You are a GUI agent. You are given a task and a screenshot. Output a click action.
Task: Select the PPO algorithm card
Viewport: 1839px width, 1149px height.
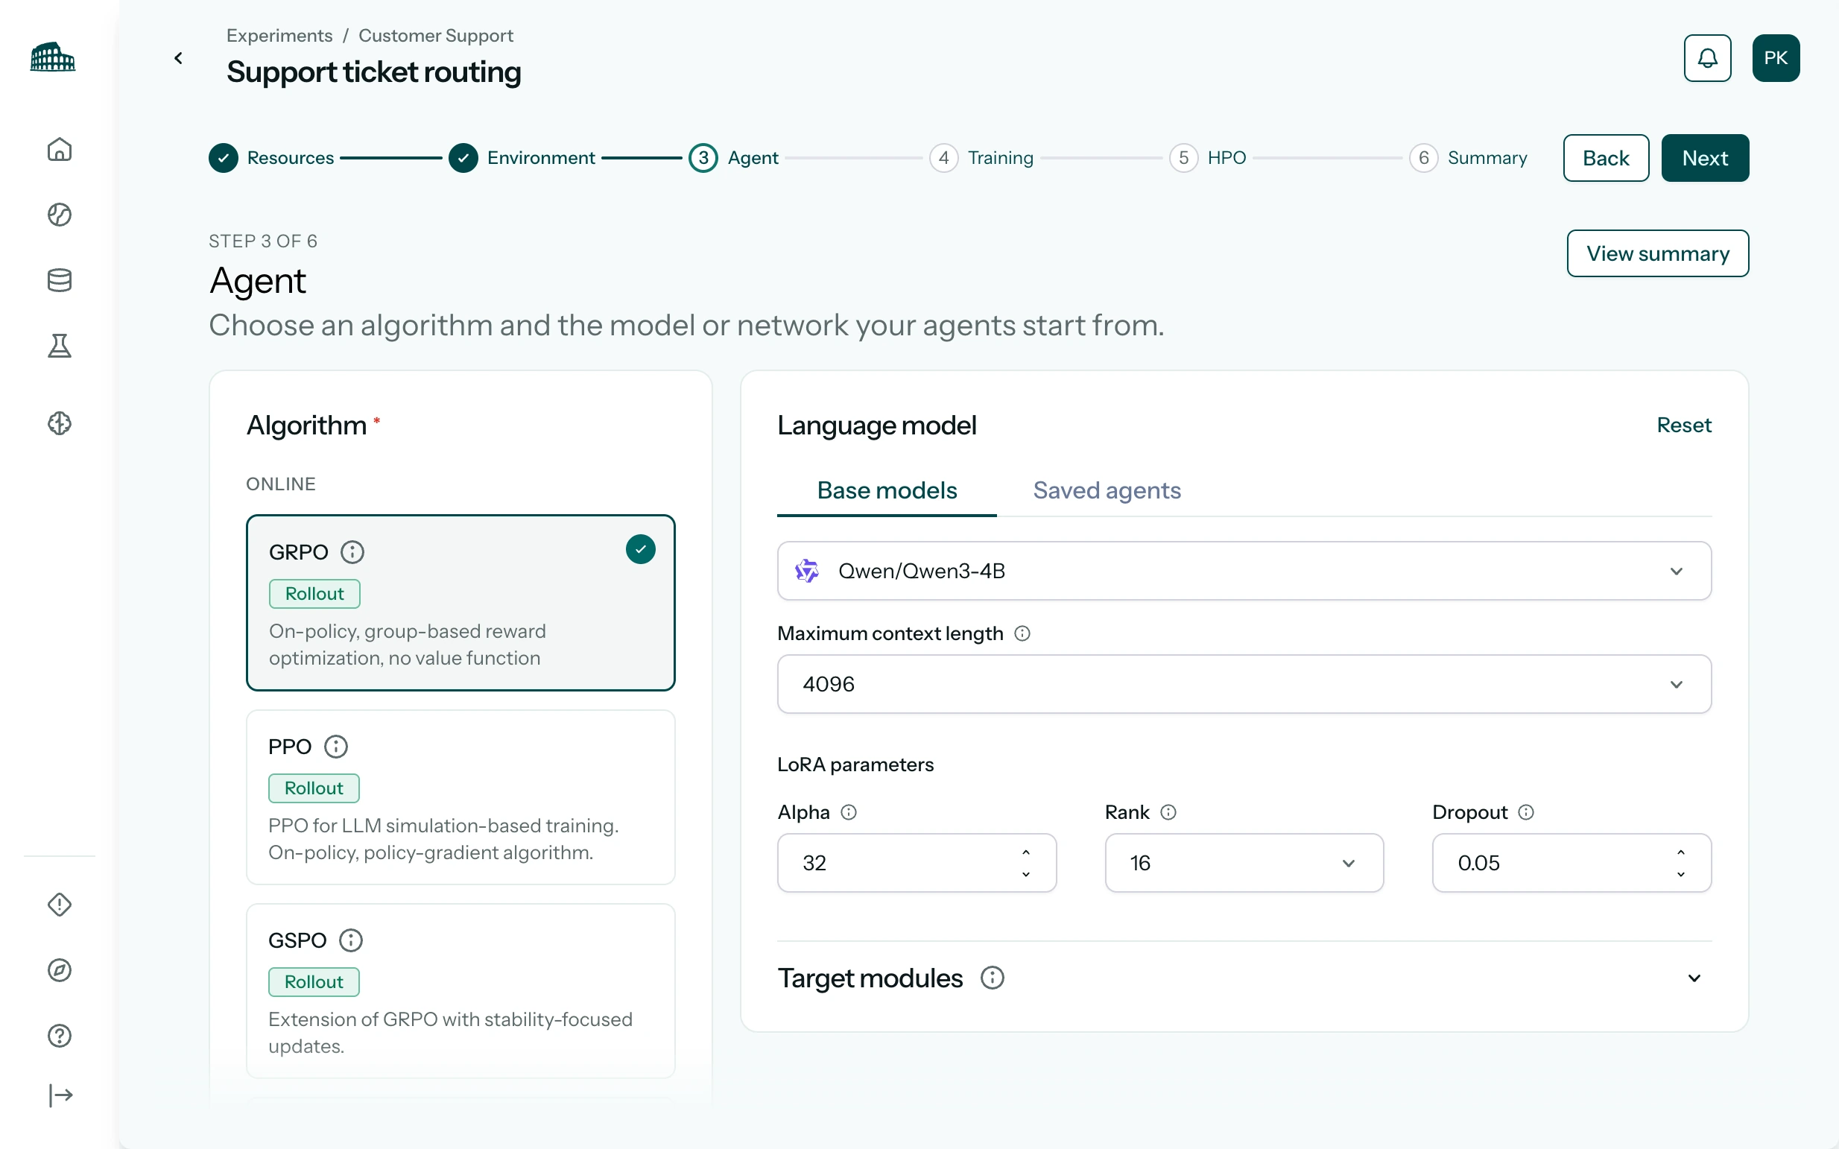460,797
